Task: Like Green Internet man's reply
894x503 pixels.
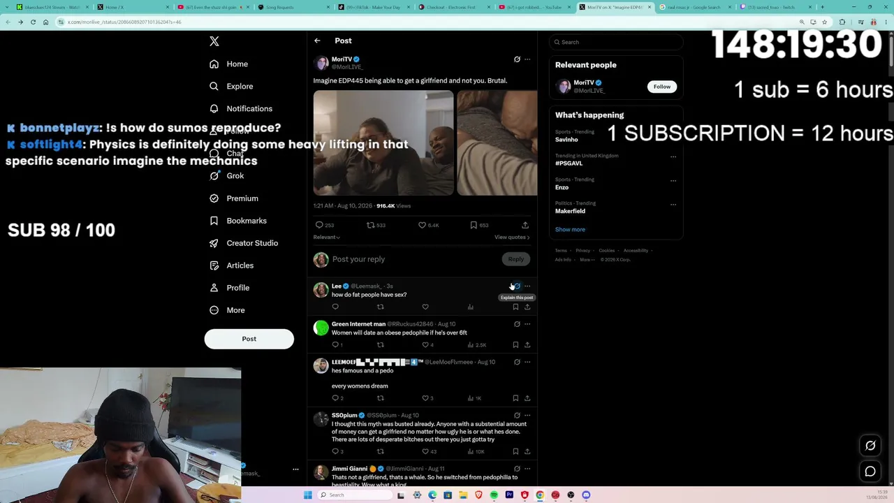Action: pos(425,344)
